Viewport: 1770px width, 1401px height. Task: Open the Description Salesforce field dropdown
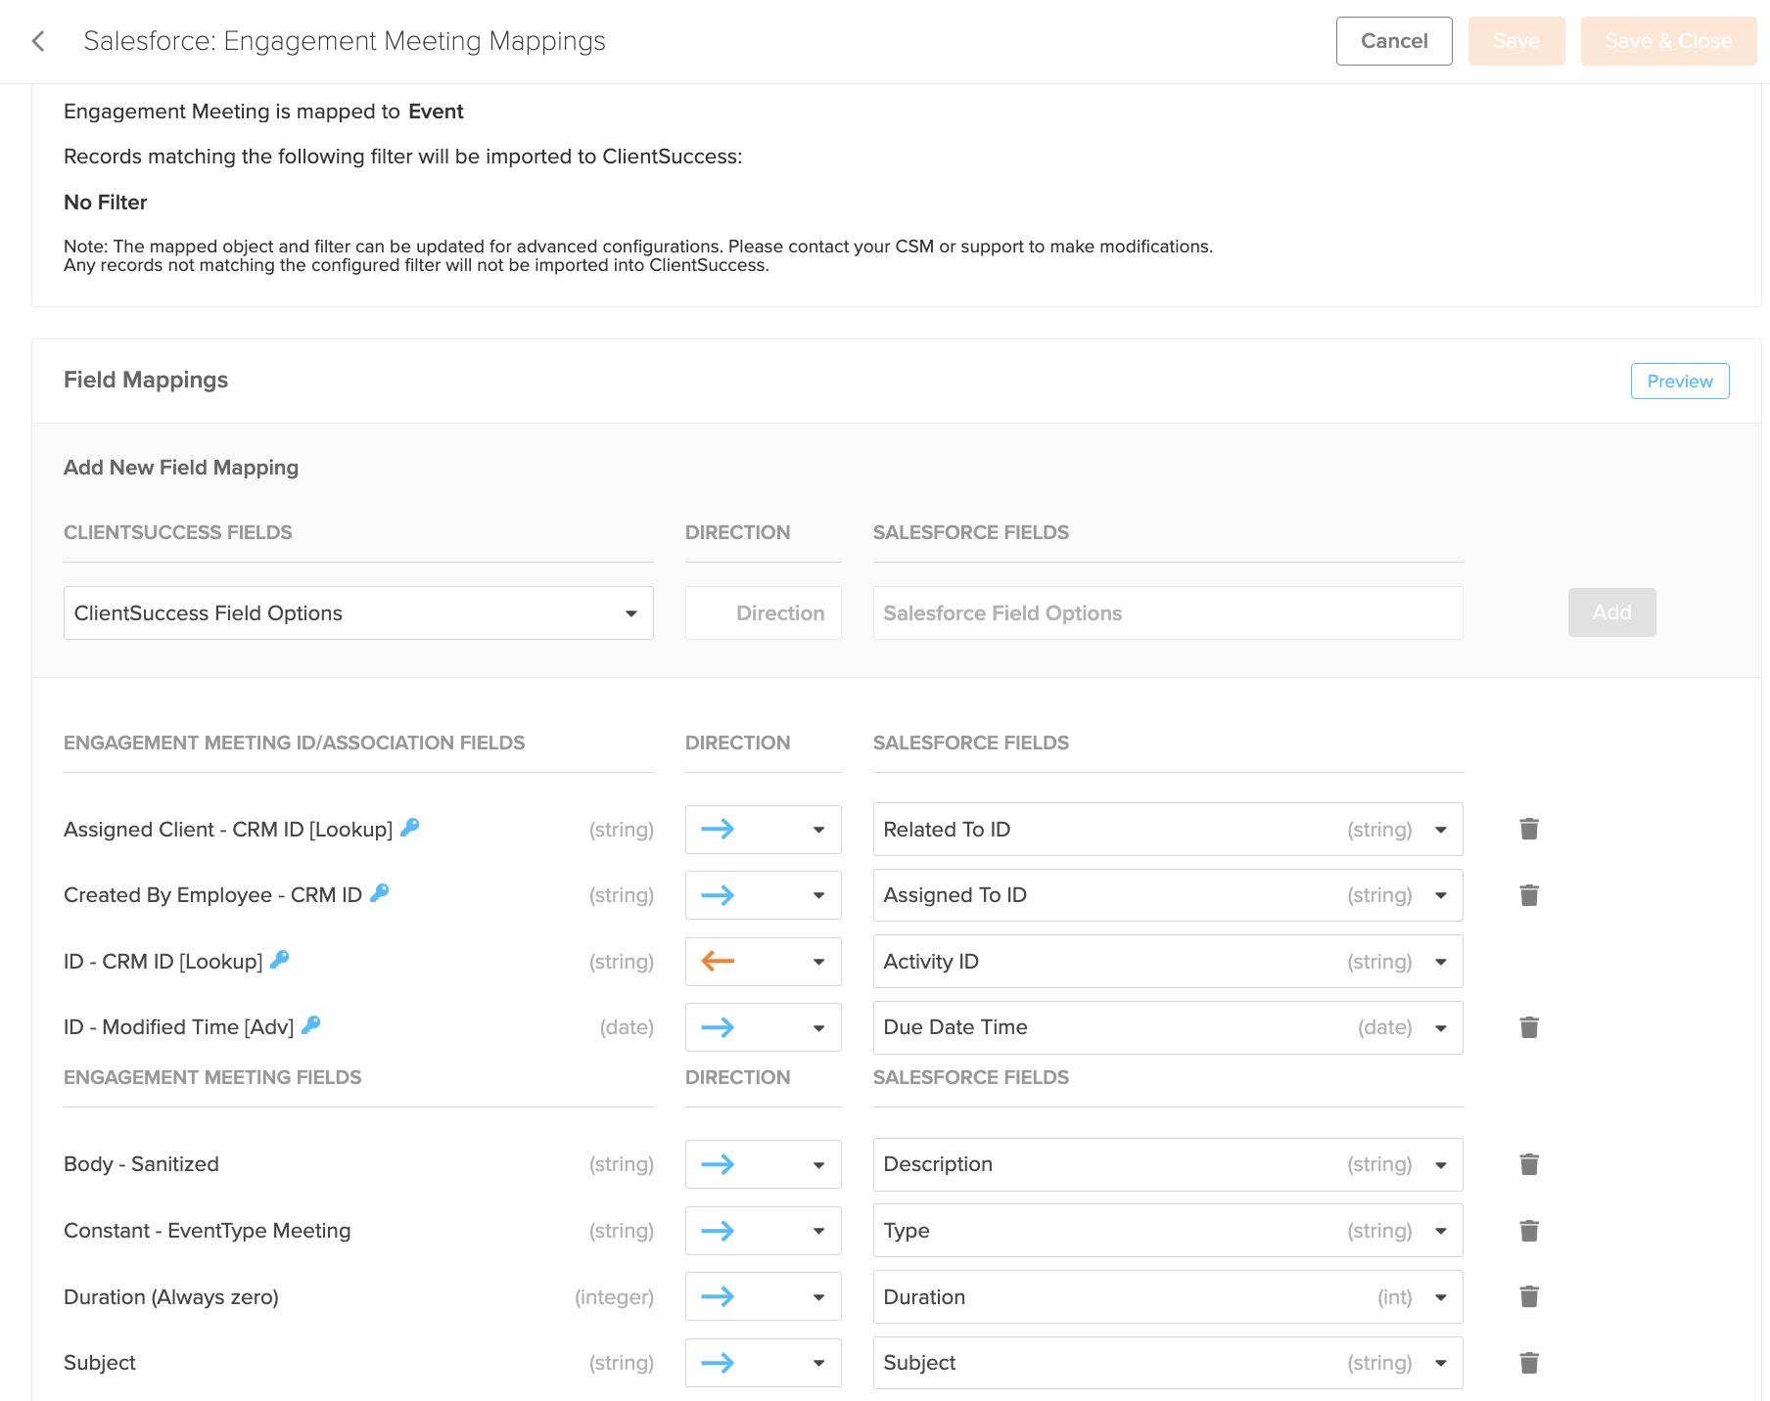(1168, 1164)
